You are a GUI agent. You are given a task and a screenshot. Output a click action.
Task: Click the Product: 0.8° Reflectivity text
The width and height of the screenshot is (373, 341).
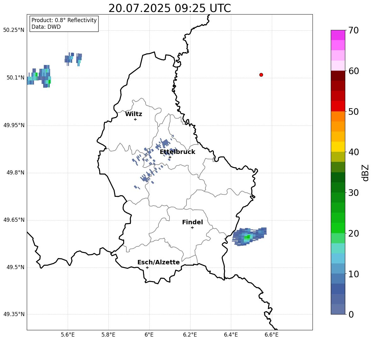point(64,20)
